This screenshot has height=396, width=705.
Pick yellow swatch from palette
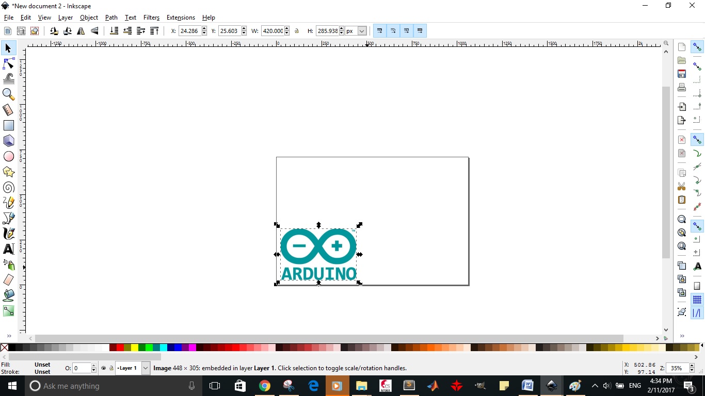point(135,348)
